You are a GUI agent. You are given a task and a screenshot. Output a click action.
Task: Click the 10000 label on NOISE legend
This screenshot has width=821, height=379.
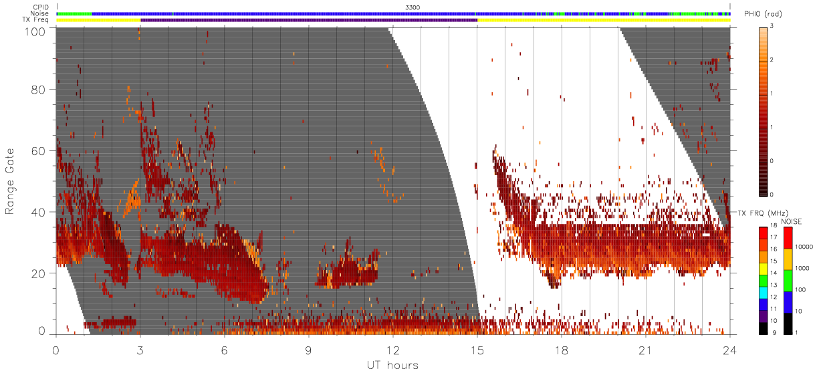click(804, 247)
